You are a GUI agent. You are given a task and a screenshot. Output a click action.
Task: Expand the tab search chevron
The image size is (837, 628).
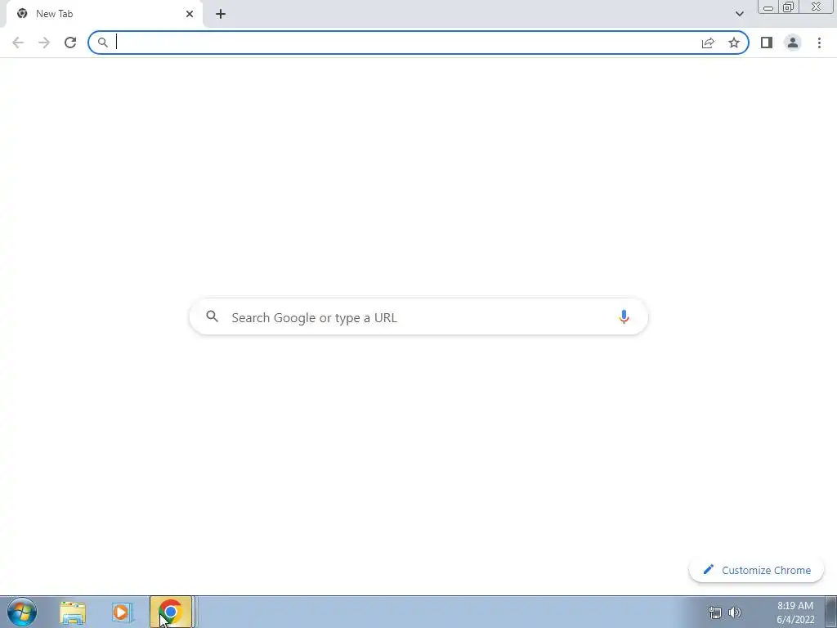point(739,14)
